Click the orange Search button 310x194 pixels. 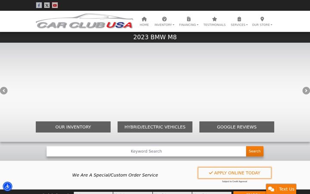point(254,151)
